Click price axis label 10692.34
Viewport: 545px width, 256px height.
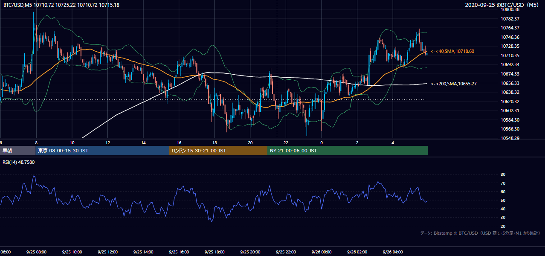point(510,65)
